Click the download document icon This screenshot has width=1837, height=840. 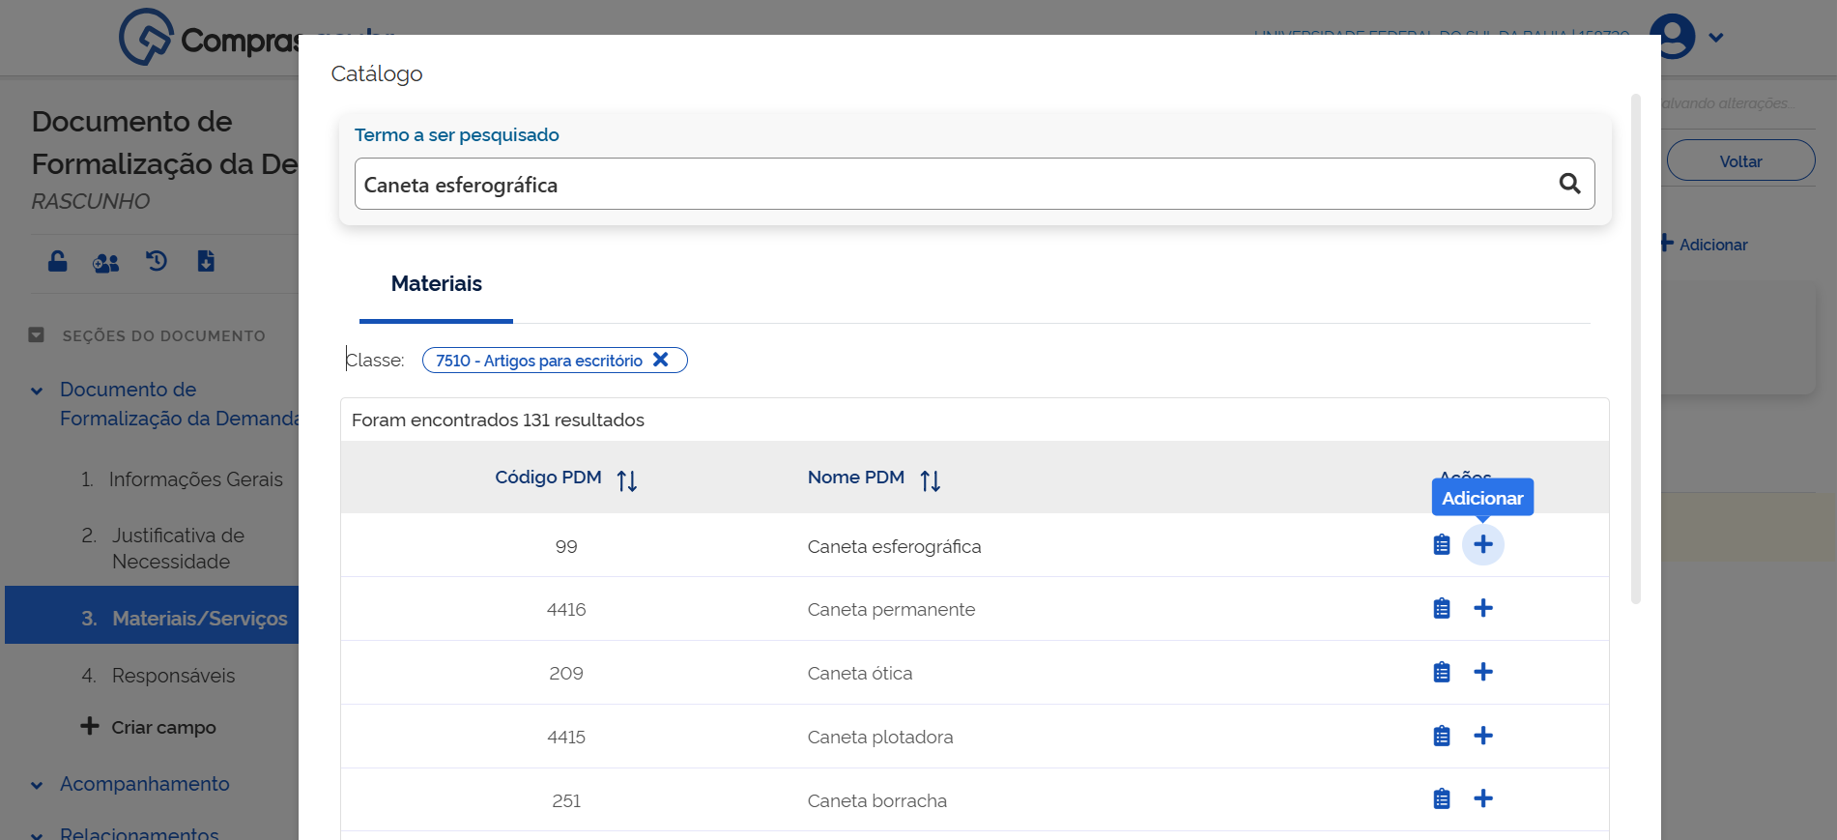tap(206, 261)
